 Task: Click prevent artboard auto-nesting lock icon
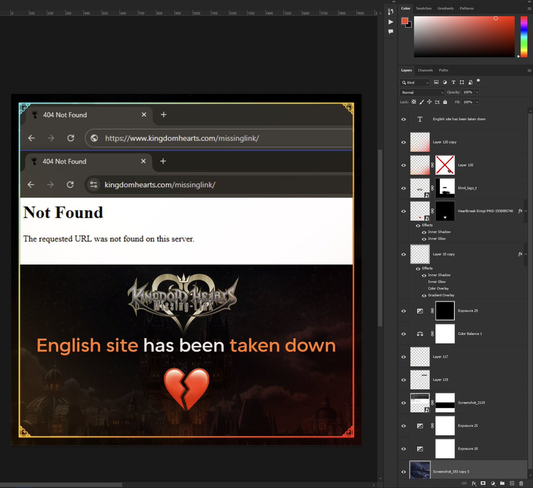(x=437, y=102)
